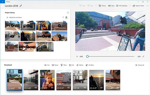Image resolution: width=150 pixels, height=95 pixels.
Task: Apply 3D effects to clip
Action: 90,65
